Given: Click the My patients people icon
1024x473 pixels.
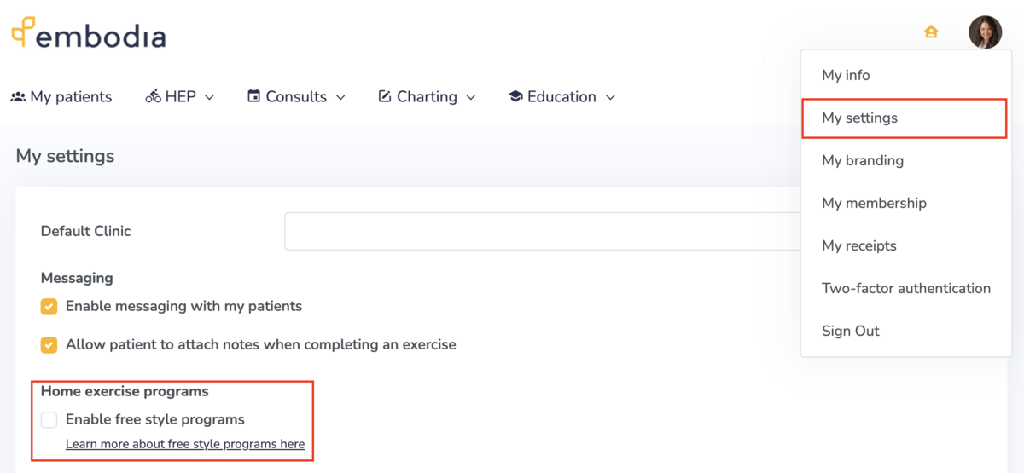Looking at the screenshot, I should 18,97.
